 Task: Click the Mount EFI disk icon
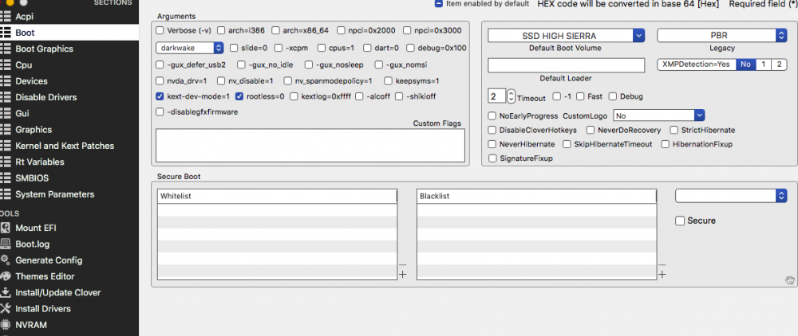tap(5, 228)
